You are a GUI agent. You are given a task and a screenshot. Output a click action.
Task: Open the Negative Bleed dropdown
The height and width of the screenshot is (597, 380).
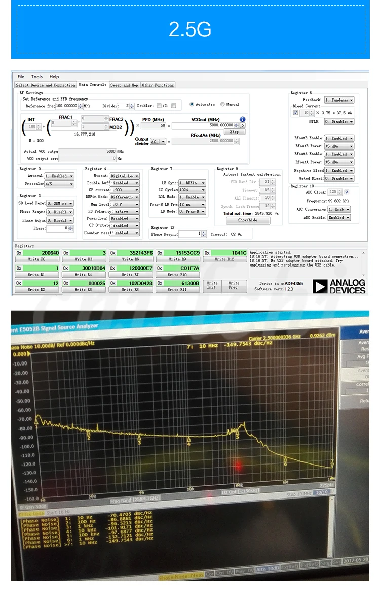click(x=339, y=170)
